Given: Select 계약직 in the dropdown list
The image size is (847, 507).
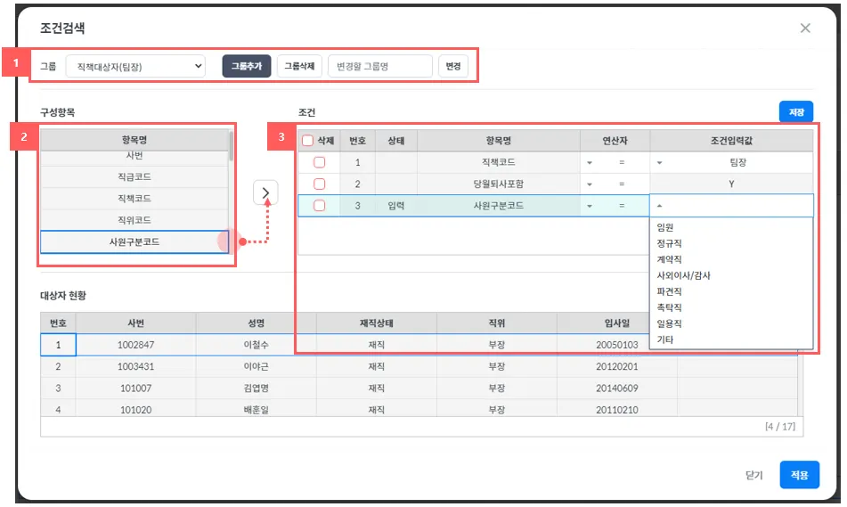Looking at the screenshot, I should pyautogui.click(x=669, y=259).
